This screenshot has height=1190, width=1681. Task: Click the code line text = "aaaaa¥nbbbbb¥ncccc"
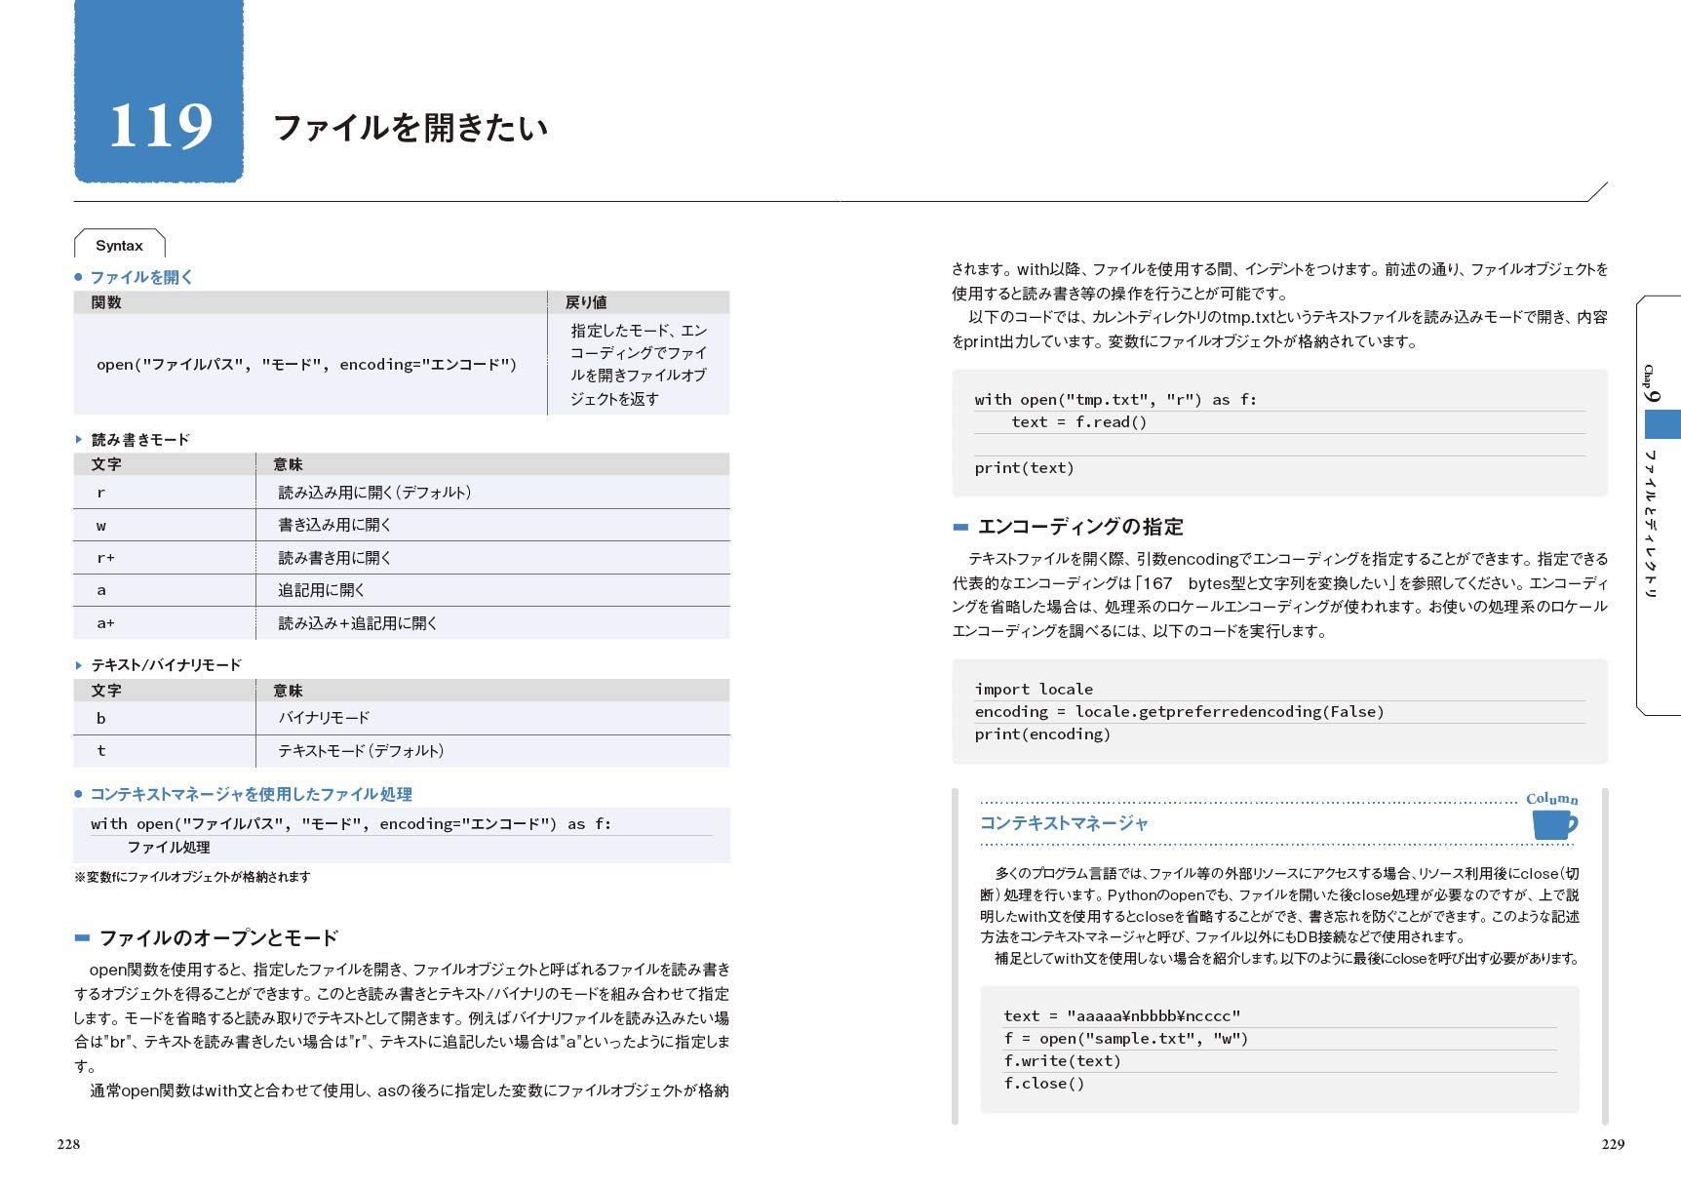pos(1122,1016)
